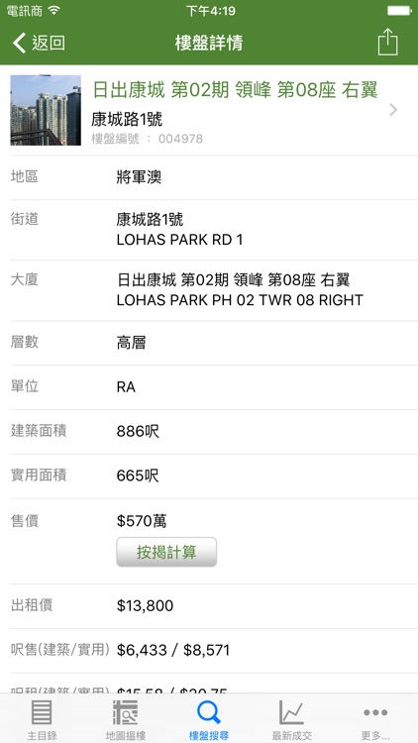The image size is (418, 743).
Task: Open the 最新成交 chart icon
Action: [x=291, y=712]
